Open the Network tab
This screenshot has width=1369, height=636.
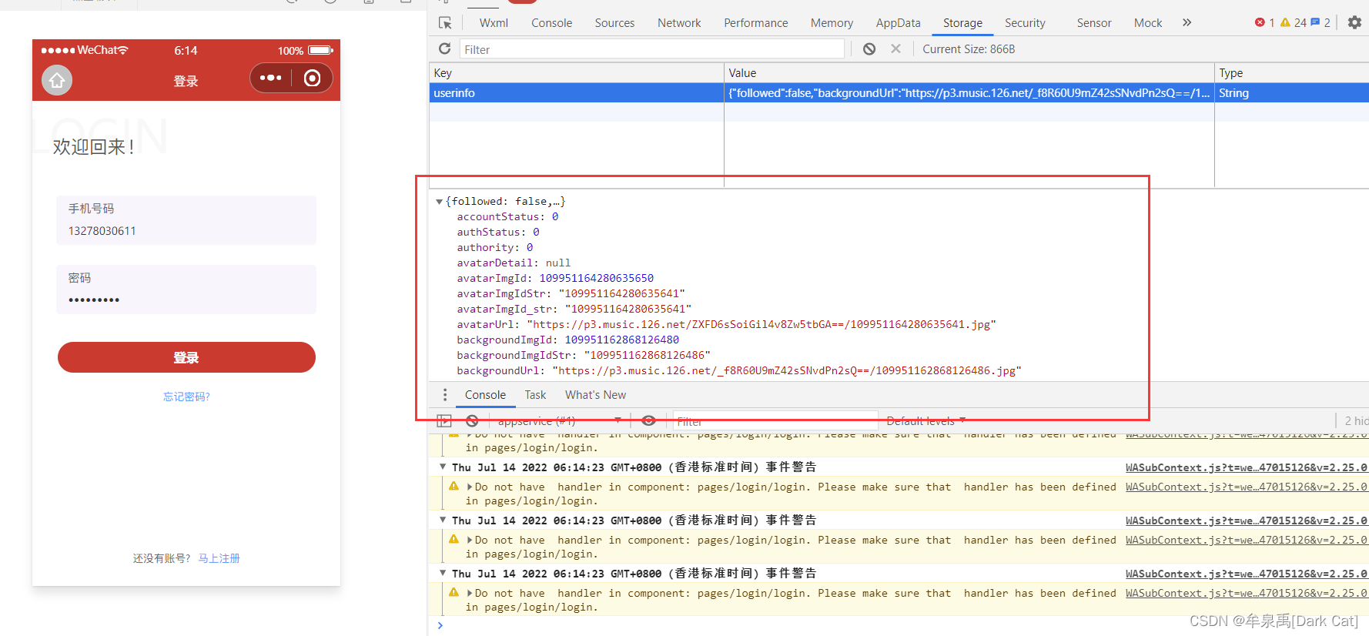[x=679, y=23]
